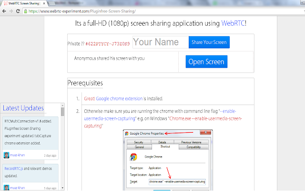Click up arrow of Latest Updates scrollbar
305x191 pixels.
[62, 106]
